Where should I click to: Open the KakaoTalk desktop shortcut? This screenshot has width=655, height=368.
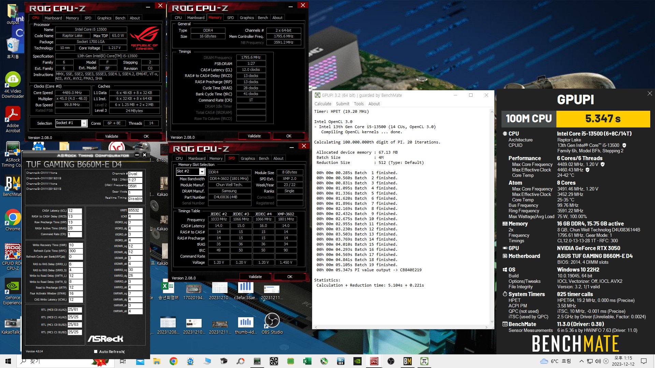pos(11,326)
